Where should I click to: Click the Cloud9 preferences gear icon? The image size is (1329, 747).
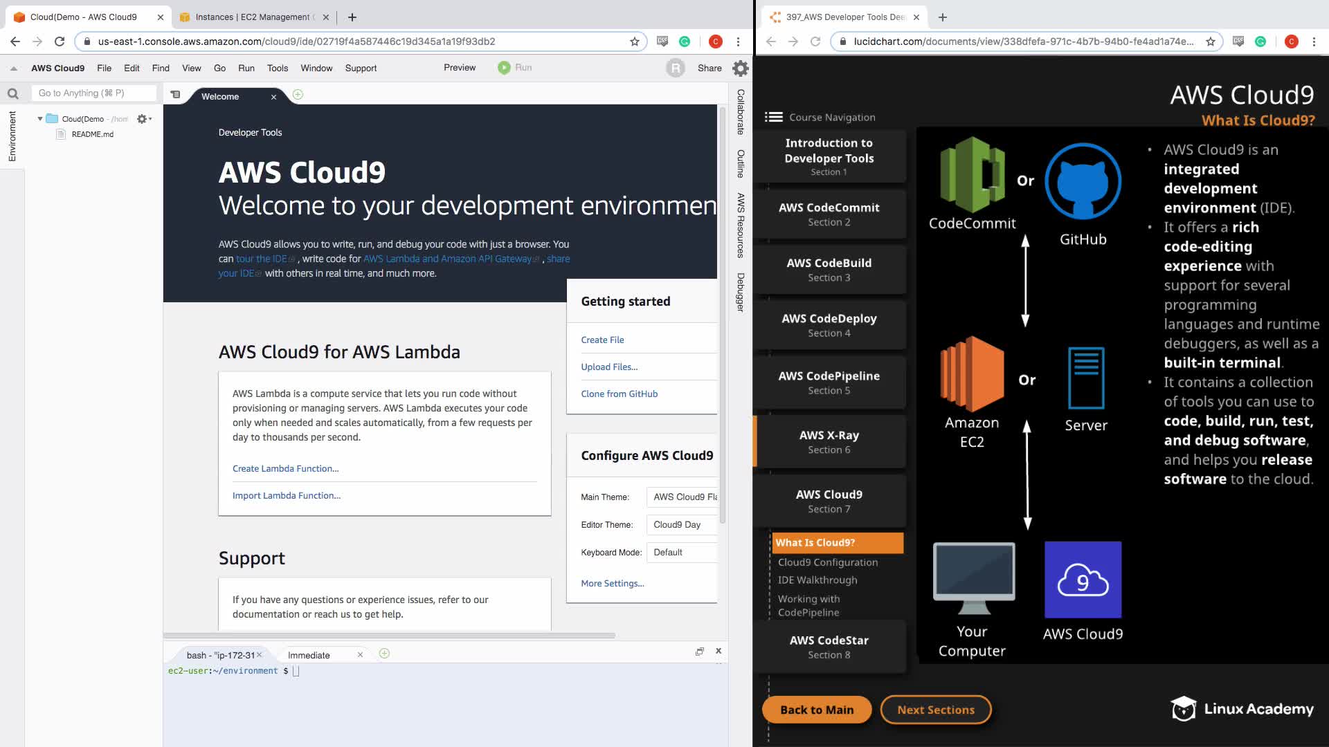click(740, 68)
